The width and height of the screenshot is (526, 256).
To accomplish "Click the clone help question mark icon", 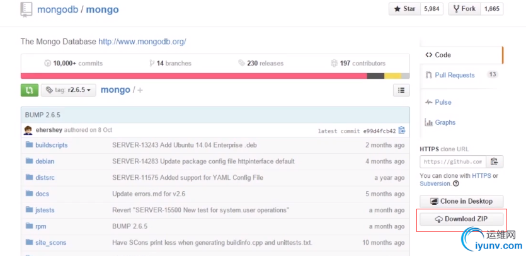I will click(456, 183).
